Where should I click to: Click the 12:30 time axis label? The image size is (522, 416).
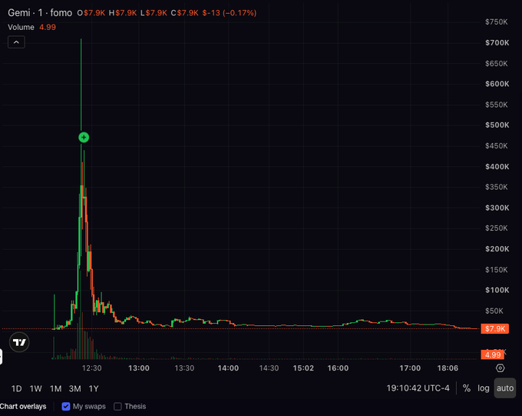tap(92, 368)
